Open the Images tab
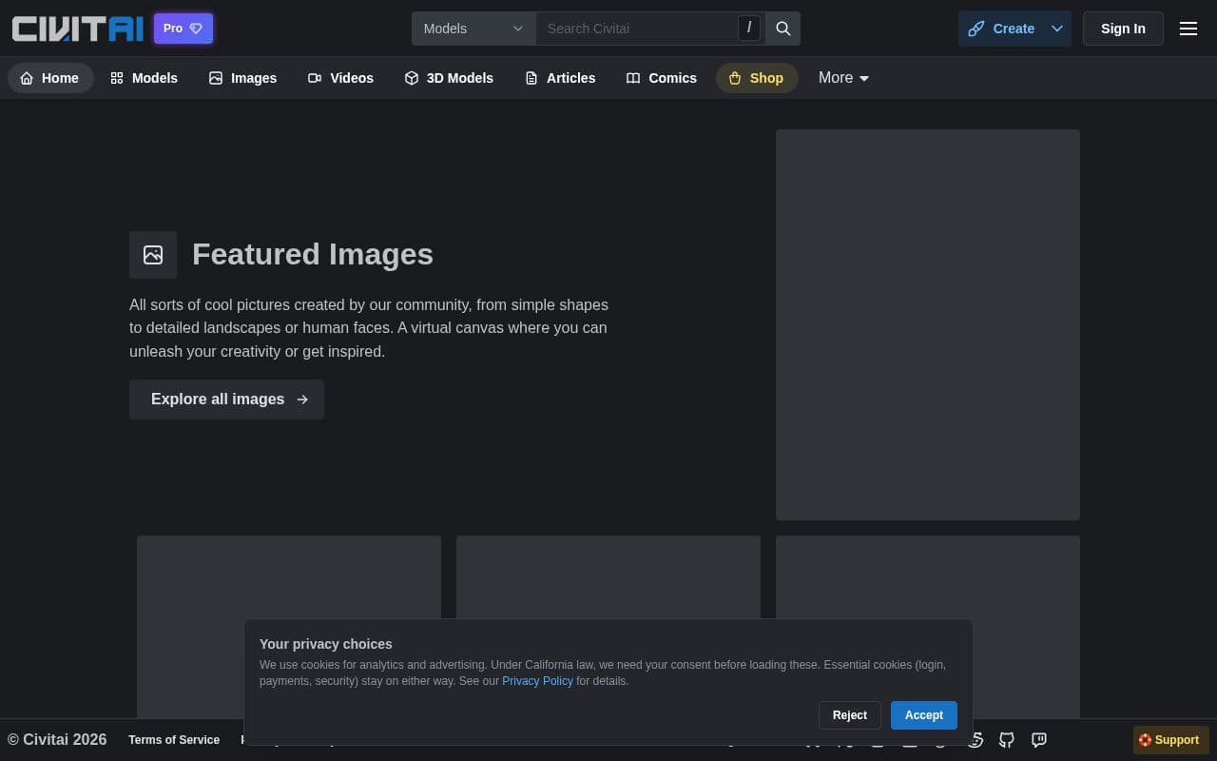Viewport: 1217px width, 761px height. pyautogui.click(x=242, y=78)
